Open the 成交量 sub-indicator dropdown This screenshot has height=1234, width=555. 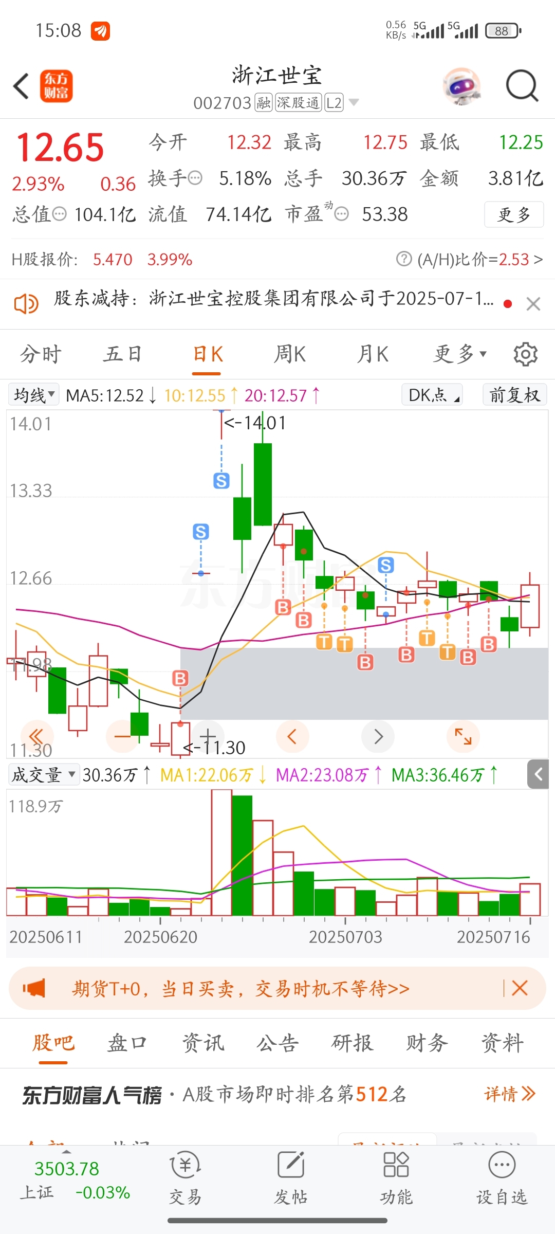pos(44,774)
